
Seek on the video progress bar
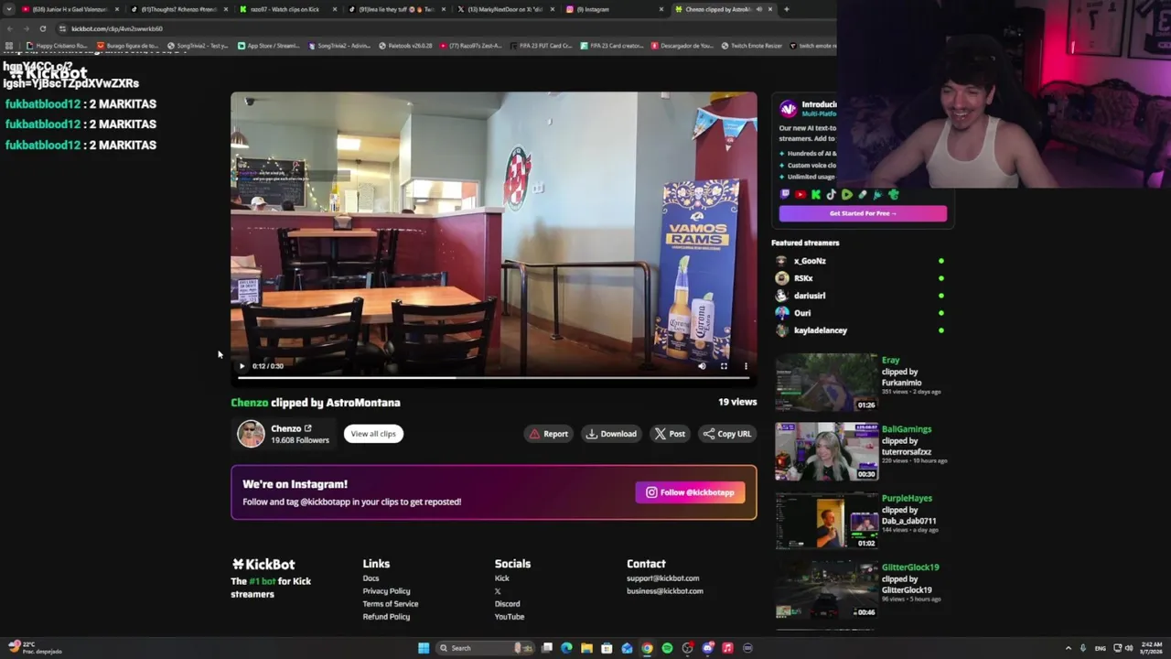pyautogui.click(x=494, y=377)
